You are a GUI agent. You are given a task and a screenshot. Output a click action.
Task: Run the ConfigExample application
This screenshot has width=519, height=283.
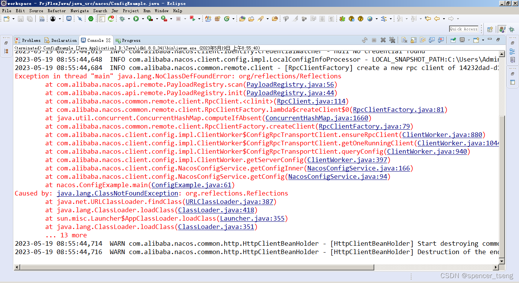click(x=136, y=19)
